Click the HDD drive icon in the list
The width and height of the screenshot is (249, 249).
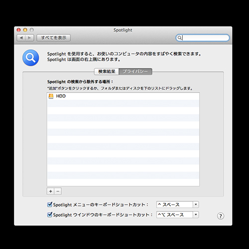[x=51, y=96]
